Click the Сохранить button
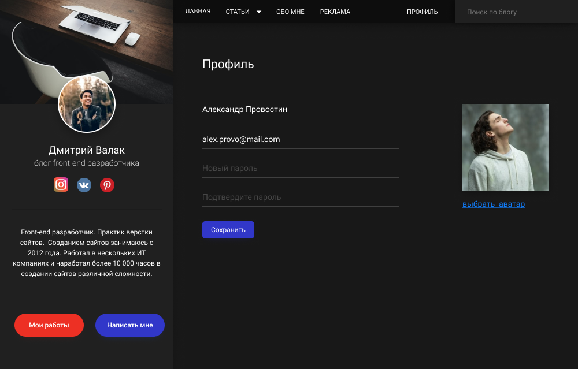The width and height of the screenshot is (578, 369). 228,230
